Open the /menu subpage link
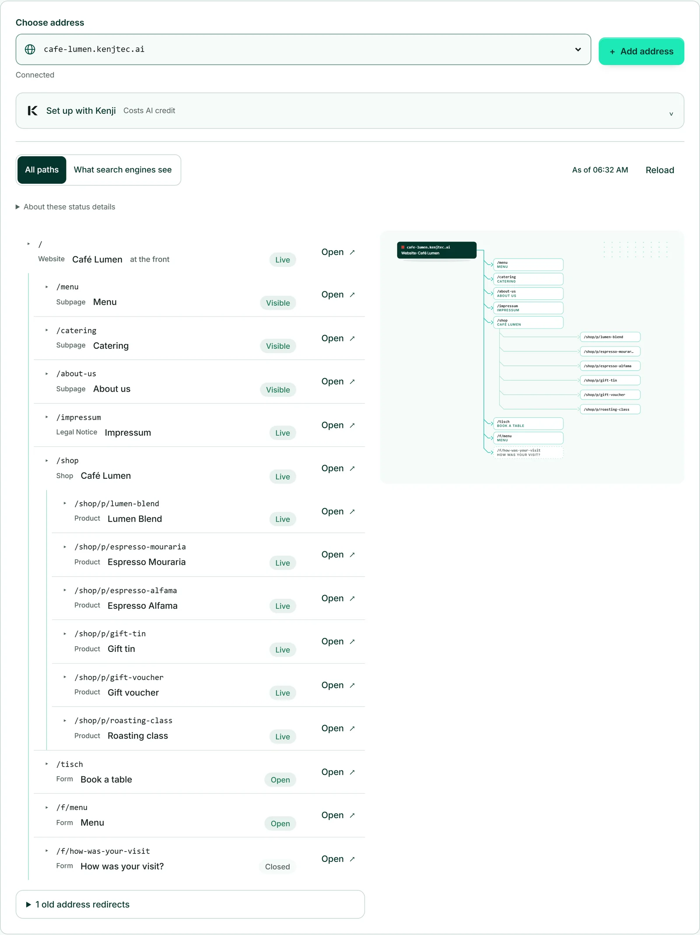 click(x=338, y=294)
